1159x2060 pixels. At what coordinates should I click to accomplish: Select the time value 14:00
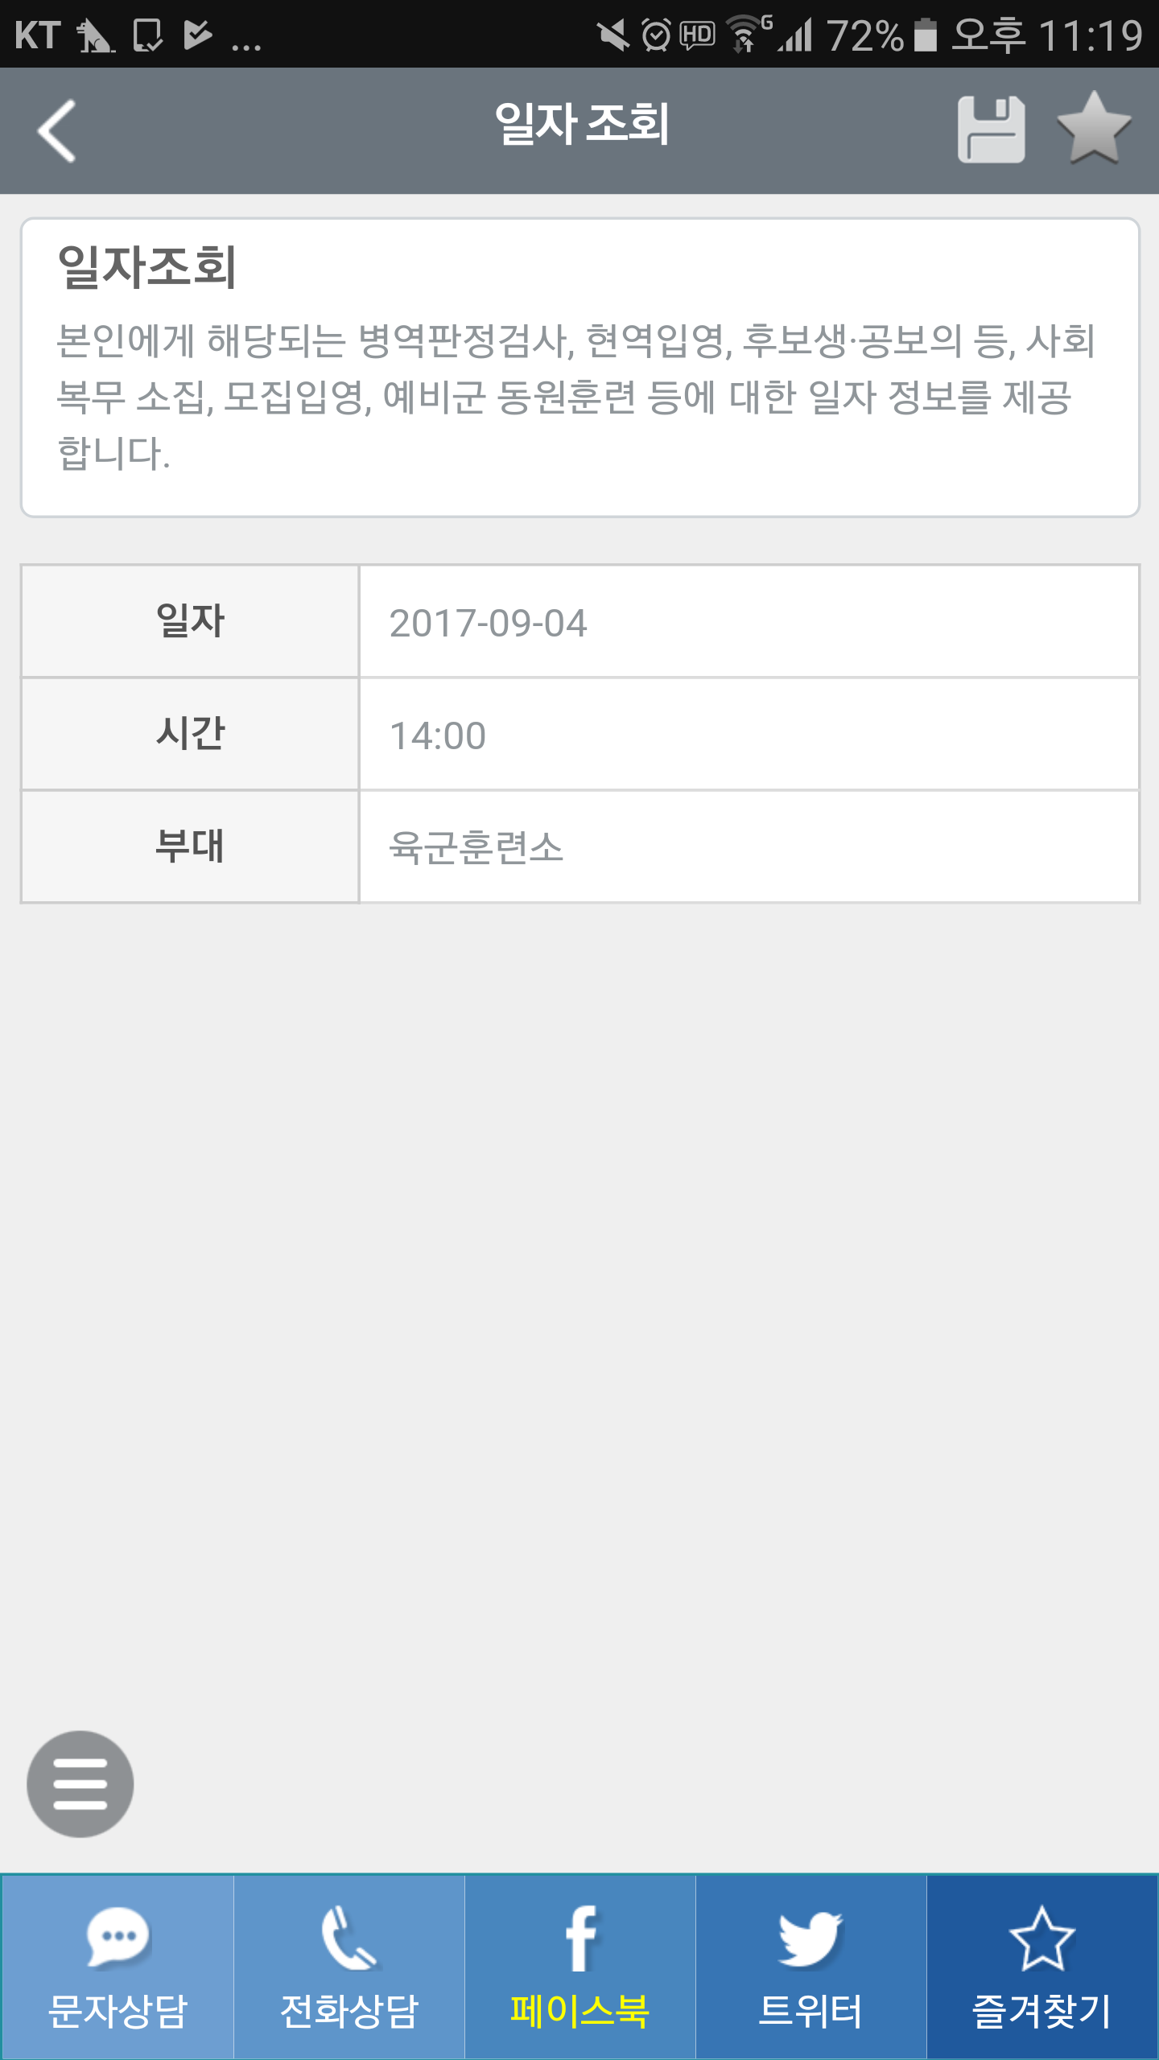pos(437,736)
